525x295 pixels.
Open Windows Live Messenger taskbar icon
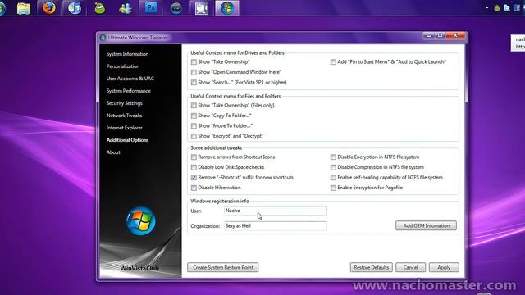(126, 8)
